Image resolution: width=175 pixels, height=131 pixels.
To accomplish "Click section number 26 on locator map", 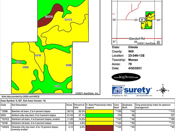I will pos(136,42).
